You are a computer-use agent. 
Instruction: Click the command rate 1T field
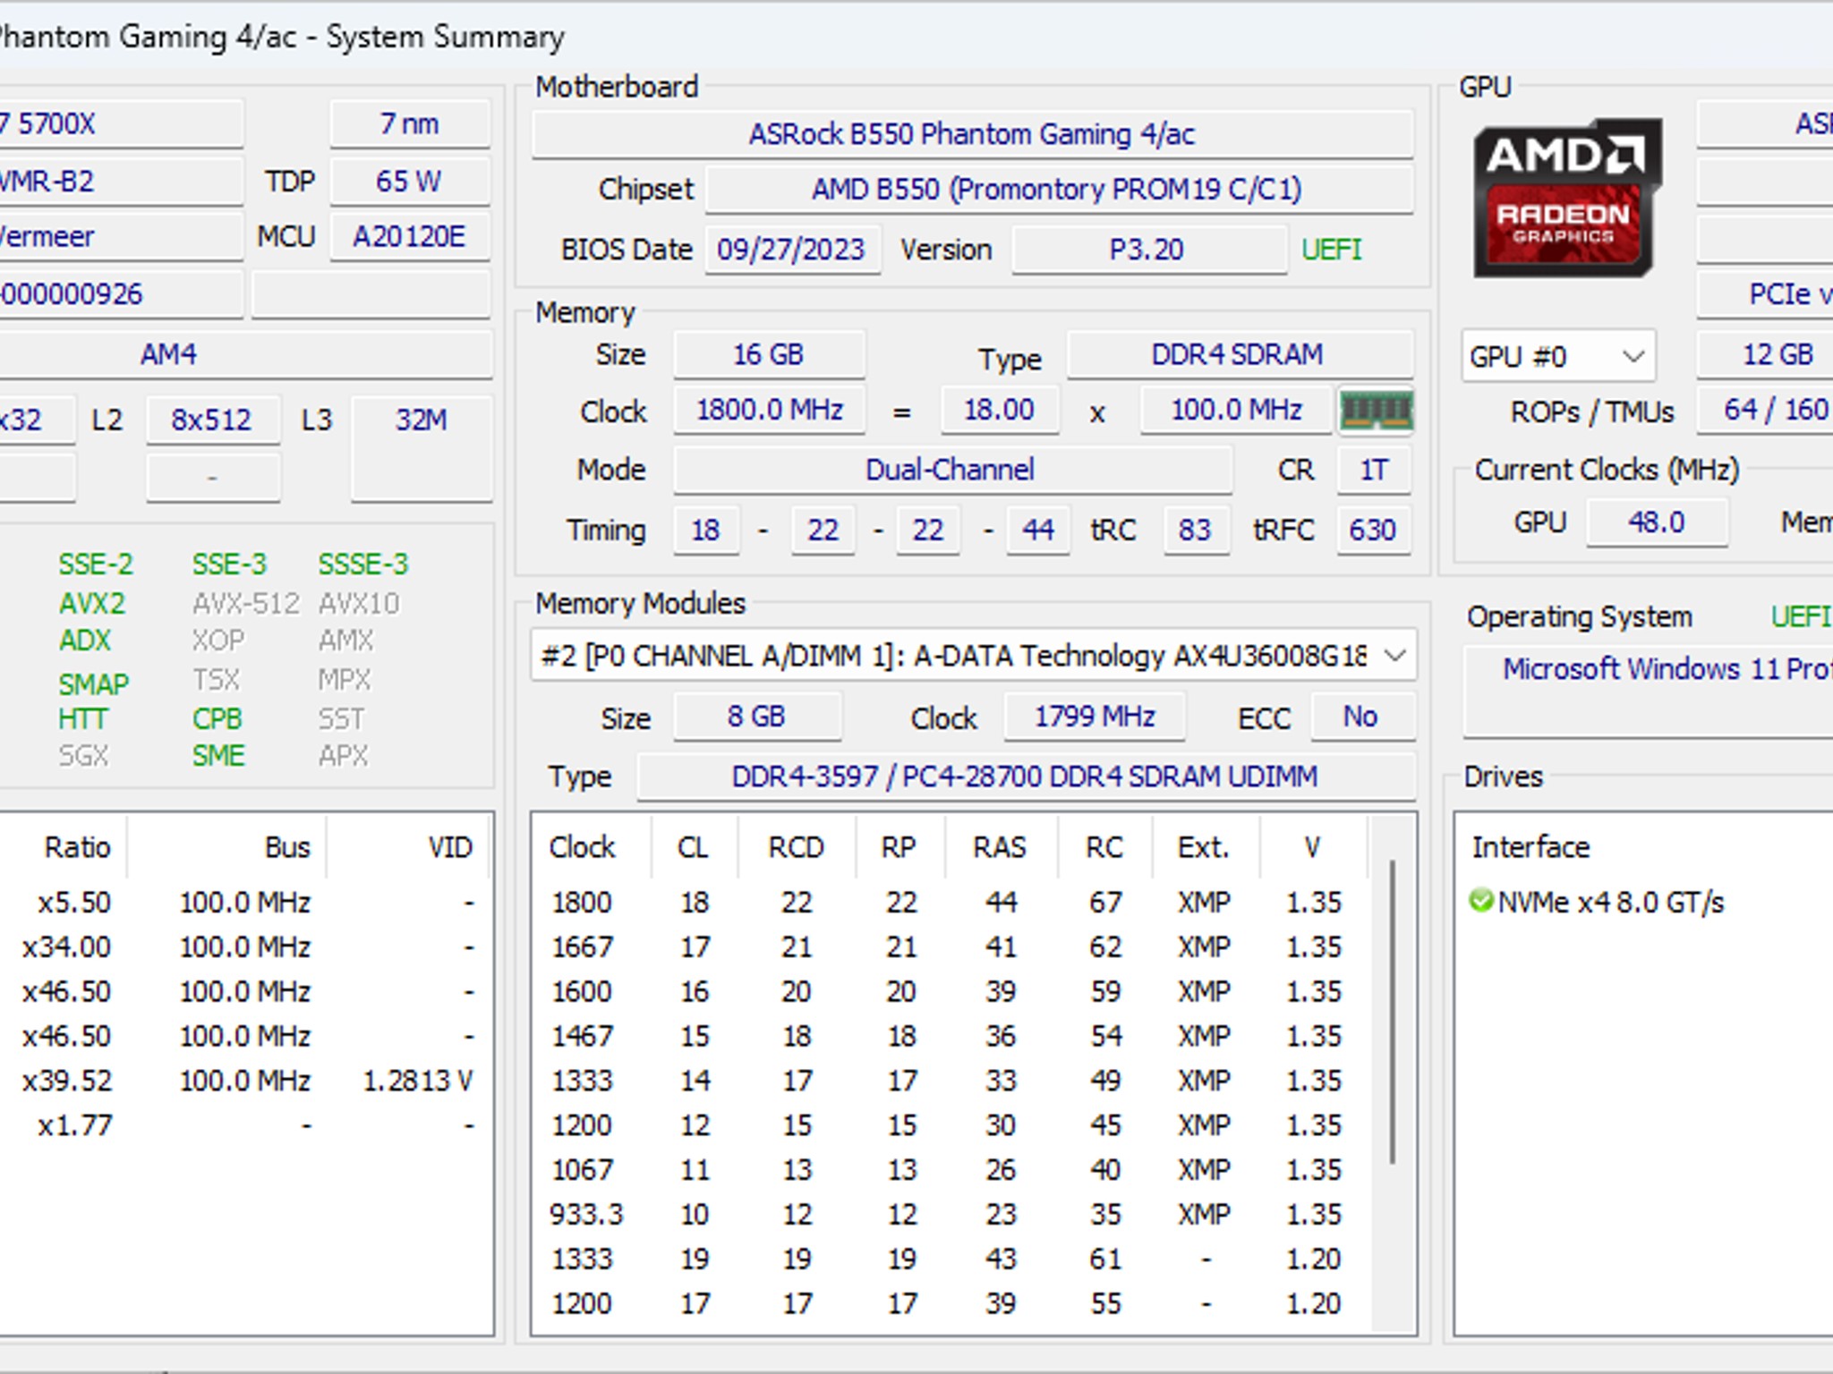tap(1374, 470)
